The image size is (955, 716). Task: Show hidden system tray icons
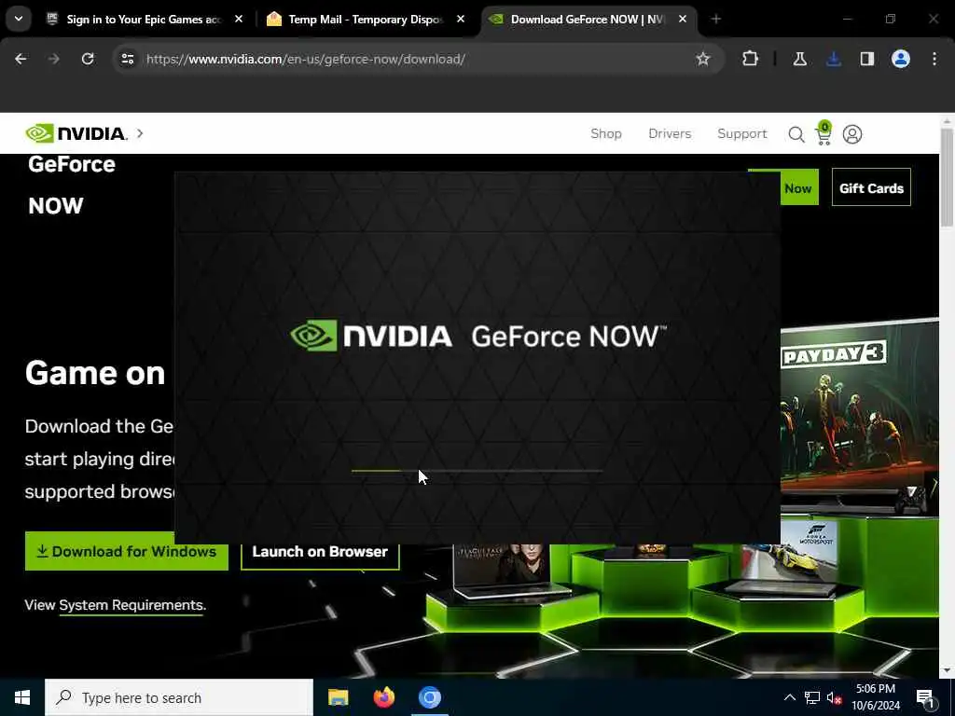789,697
